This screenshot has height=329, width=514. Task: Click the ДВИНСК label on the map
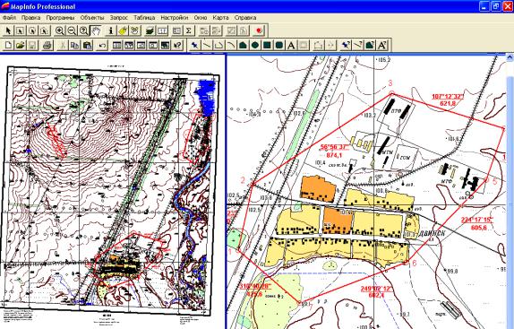[x=432, y=233]
